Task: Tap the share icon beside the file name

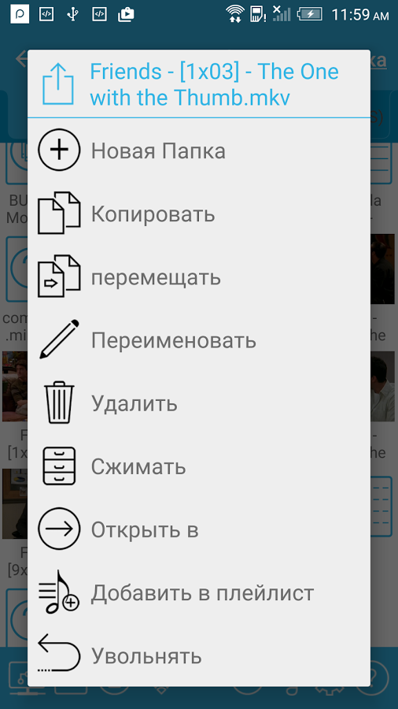Action: tap(58, 84)
